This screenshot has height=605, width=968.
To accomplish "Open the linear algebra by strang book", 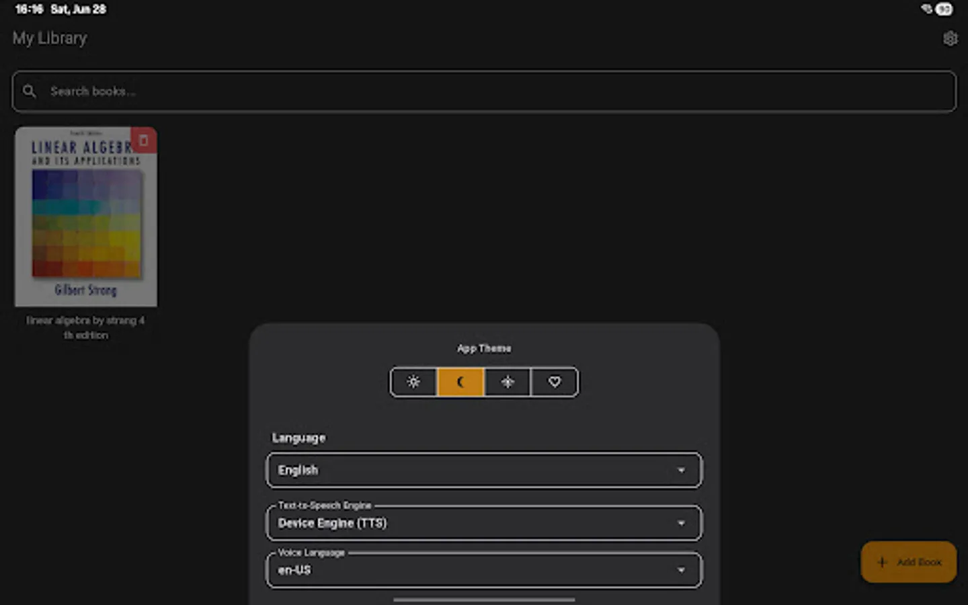I will (x=85, y=216).
